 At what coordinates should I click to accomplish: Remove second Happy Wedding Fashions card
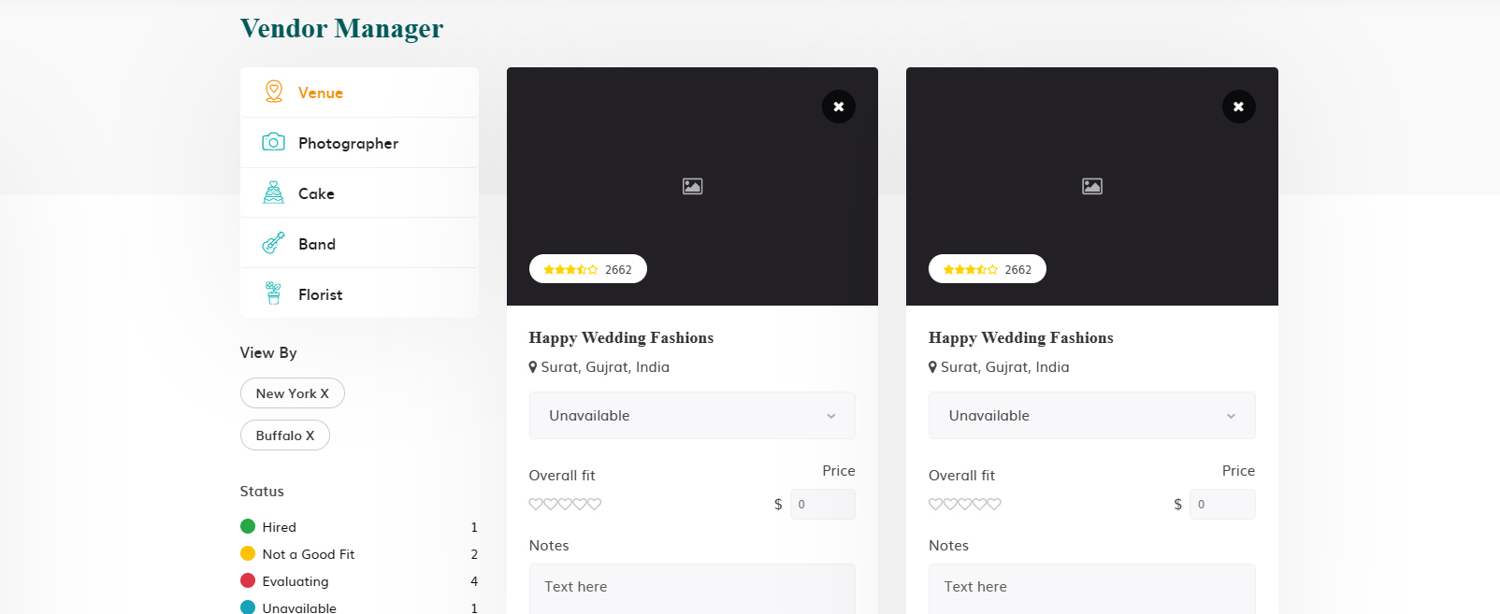[x=1238, y=107]
